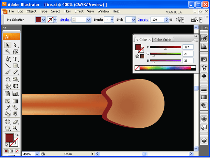Viewport: 210px width, 158px height.
Task: Open the Filter menu
Action: coord(67,11)
